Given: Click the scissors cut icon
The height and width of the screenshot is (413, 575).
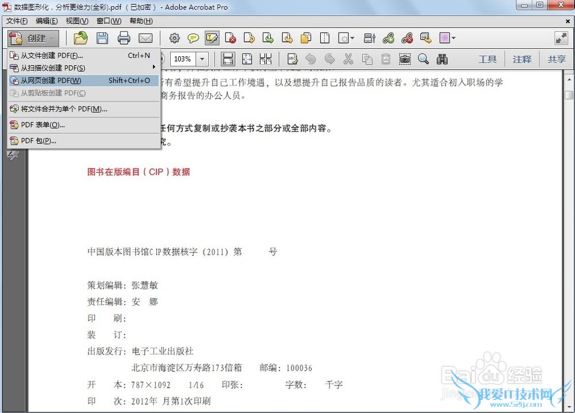Looking at the screenshot, I should (348, 59).
